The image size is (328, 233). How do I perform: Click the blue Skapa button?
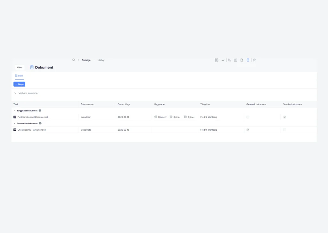coord(19,84)
